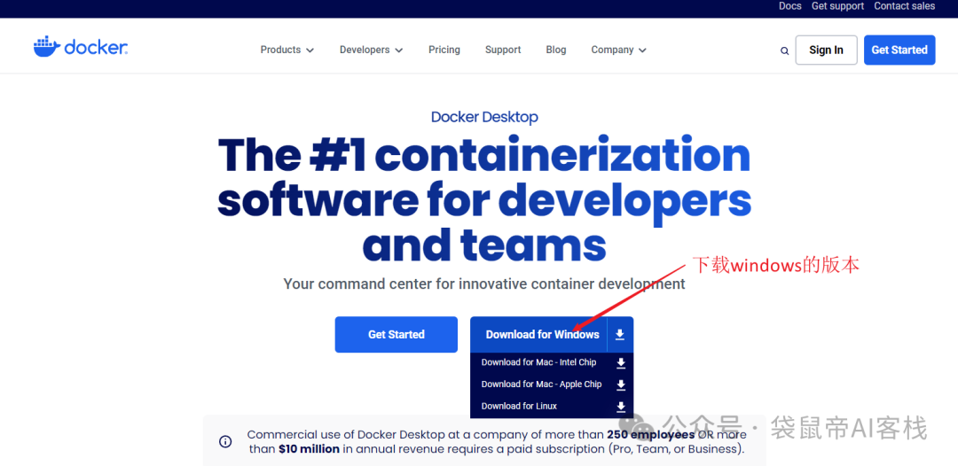
Task: Open the Pricing page
Action: pyautogui.click(x=444, y=50)
